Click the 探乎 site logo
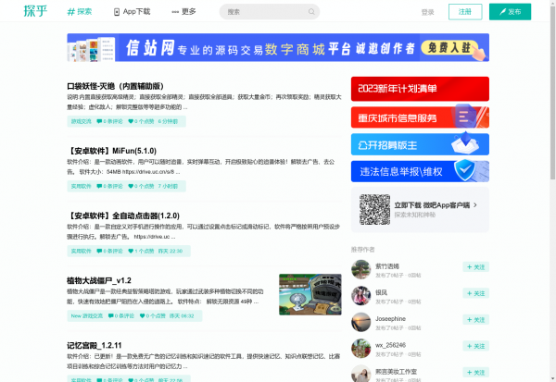 [33, 11]
